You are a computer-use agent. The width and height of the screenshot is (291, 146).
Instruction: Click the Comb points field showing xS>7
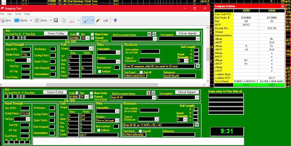pyautogui.click(x=99, y=135)
